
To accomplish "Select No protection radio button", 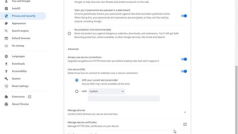I will pyautogui.click(x=70, y=33).
